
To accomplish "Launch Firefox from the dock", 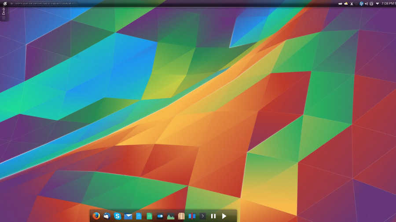I will 96,216.
